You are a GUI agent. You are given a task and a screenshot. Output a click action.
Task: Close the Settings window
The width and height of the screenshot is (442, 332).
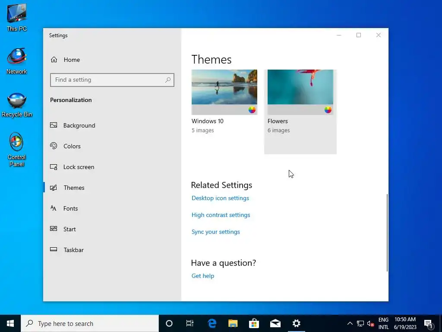click(378, 35)
